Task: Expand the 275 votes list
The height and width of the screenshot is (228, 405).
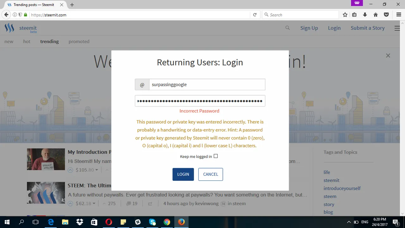Action: click(x=109, y=204)
